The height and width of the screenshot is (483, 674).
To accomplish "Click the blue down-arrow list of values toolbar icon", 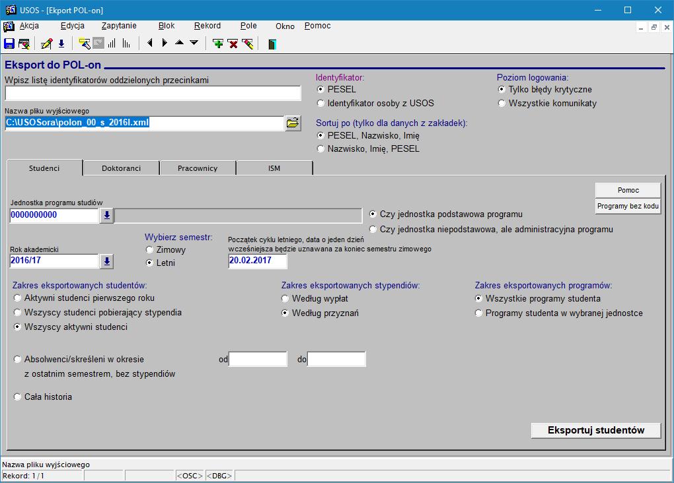I will tap(61, 44).
